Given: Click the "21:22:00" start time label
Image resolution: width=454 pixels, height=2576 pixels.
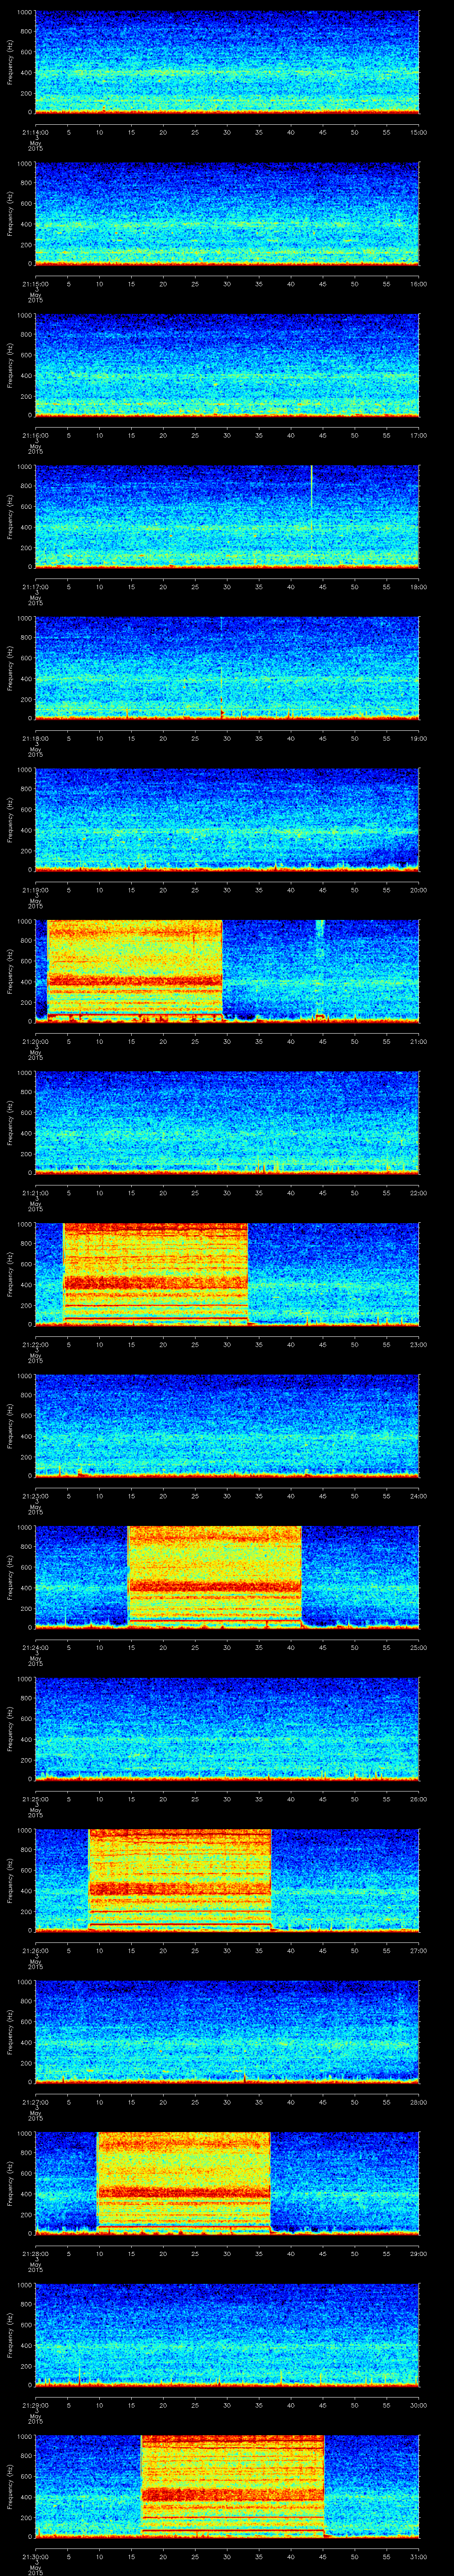Looking at the screenshot, I should pos(35,1344).
